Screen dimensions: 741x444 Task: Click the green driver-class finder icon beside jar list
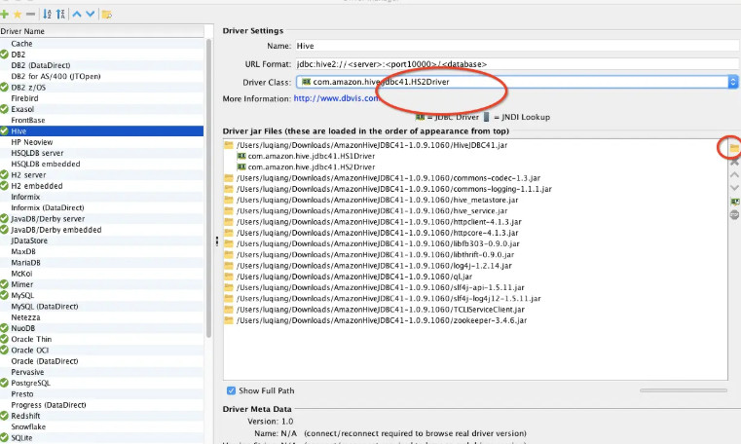734,202
